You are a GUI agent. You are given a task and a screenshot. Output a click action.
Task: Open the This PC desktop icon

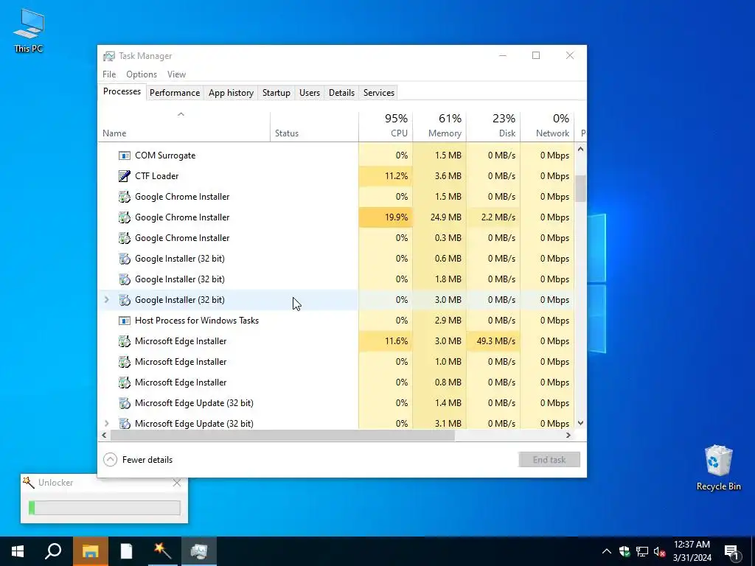click(x=29, y=30)
